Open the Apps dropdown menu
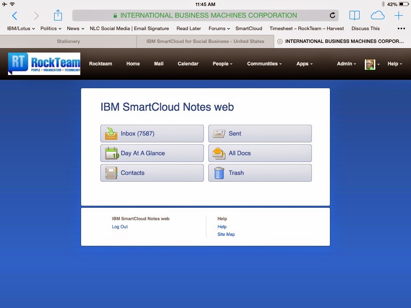 (304, 64)
